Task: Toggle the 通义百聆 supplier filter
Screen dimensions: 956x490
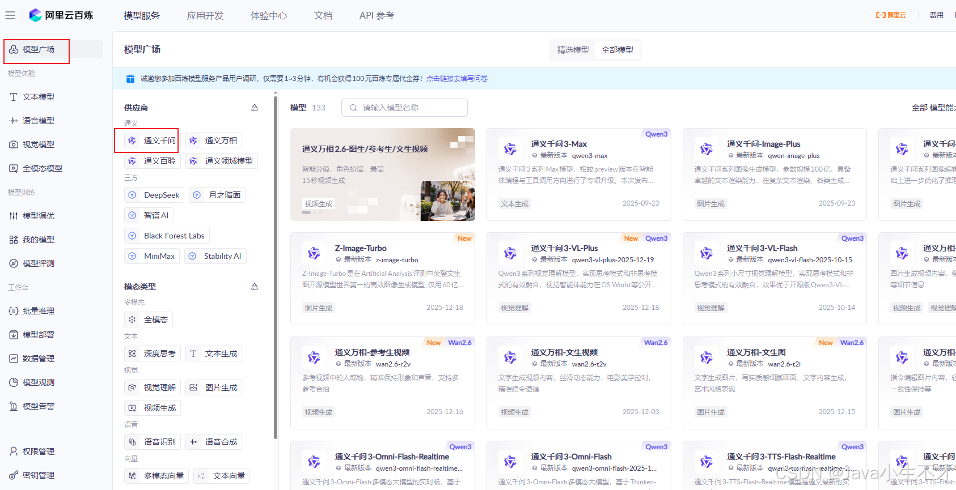Action: 152,161
